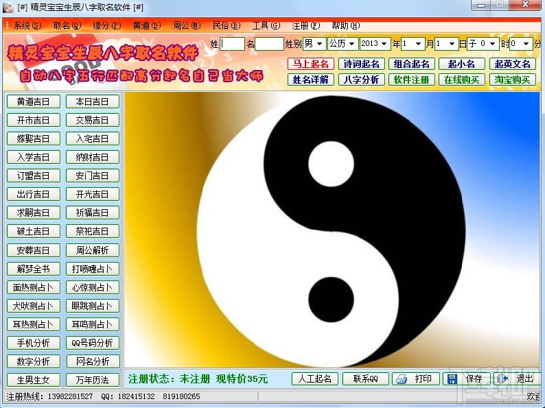Click the 在线购买 button

pos(461,80)
